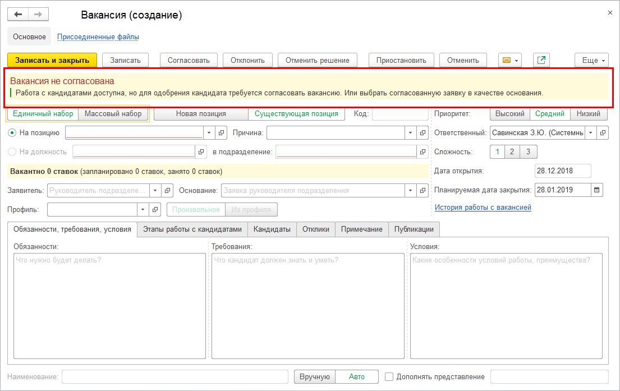Open the calendar for planned closing date
The height and width of the screenshot is (391, 620).
pyautogui.click(x=596, y=190)
